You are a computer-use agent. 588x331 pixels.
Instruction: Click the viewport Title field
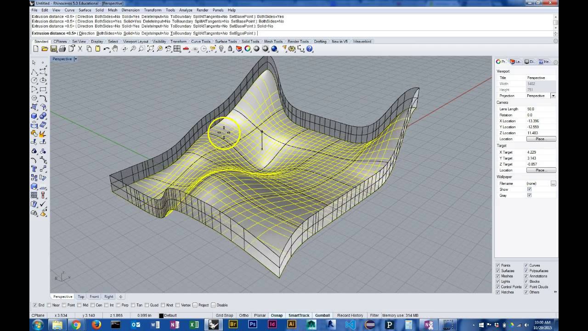(x=541, y=78)
